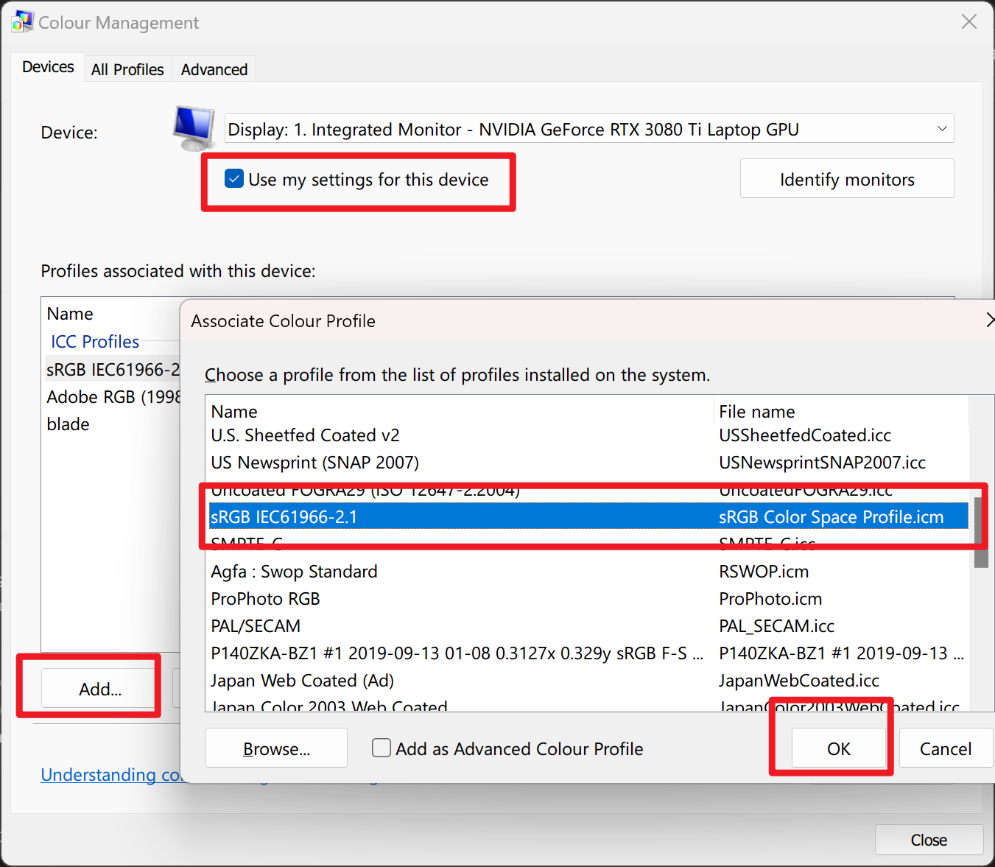Click the profile list vertical scrollbar thumb
Viewport: 995px width, 867px height.
coord(981,532)
